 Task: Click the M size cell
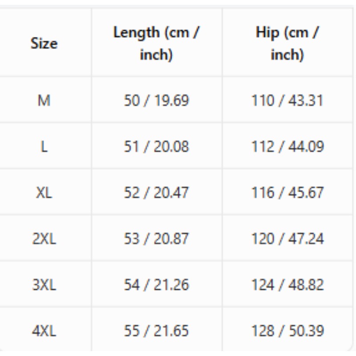44,100
